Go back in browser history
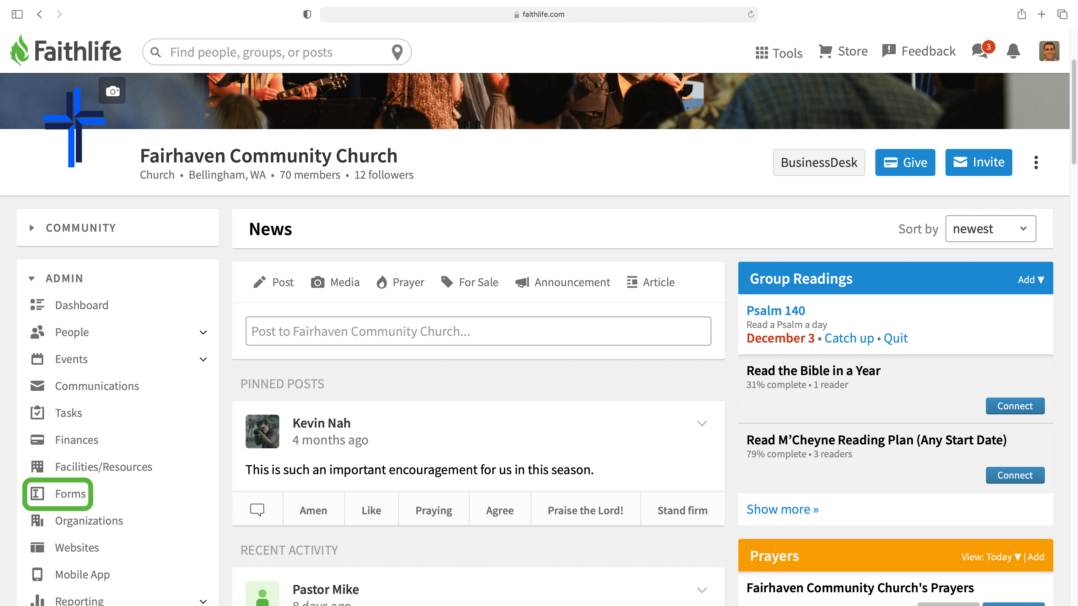Image resolution: width=1078 pixels, height=606 pixels. click(x=39, y=14)
